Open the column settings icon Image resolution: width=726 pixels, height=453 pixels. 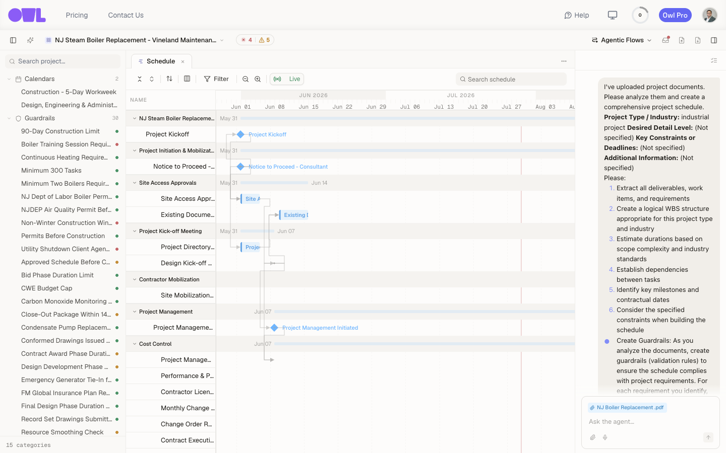click(187, 79)
